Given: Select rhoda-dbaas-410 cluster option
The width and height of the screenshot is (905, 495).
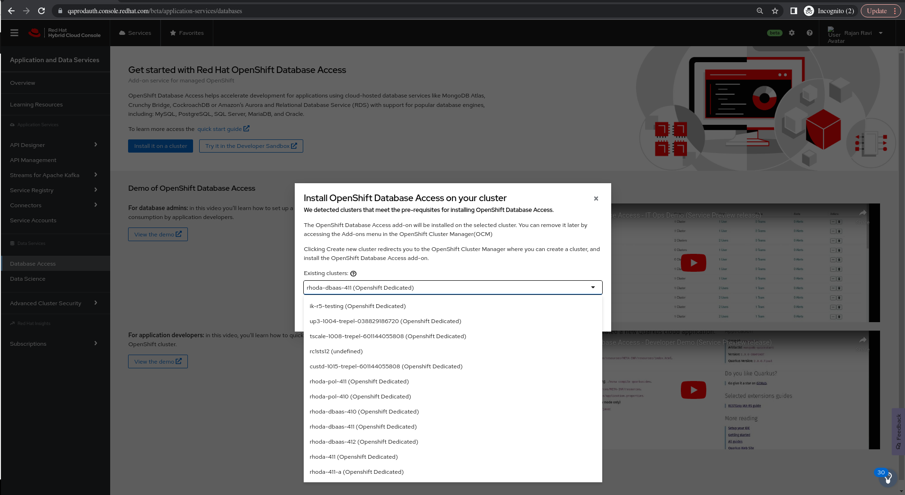Looking at the screenshot, I should tap(453, 412).
